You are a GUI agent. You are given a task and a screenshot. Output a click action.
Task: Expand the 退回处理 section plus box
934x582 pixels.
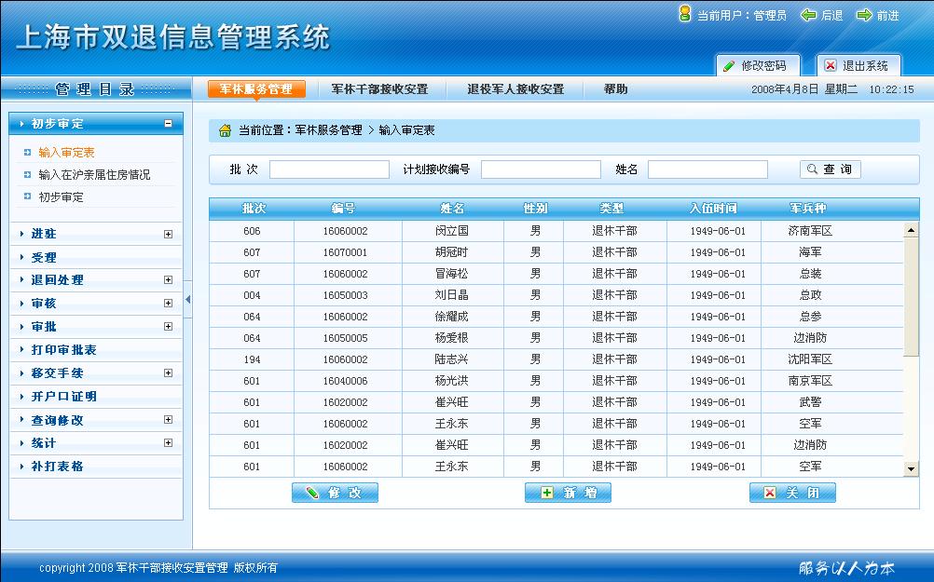[x=168, y=279]
